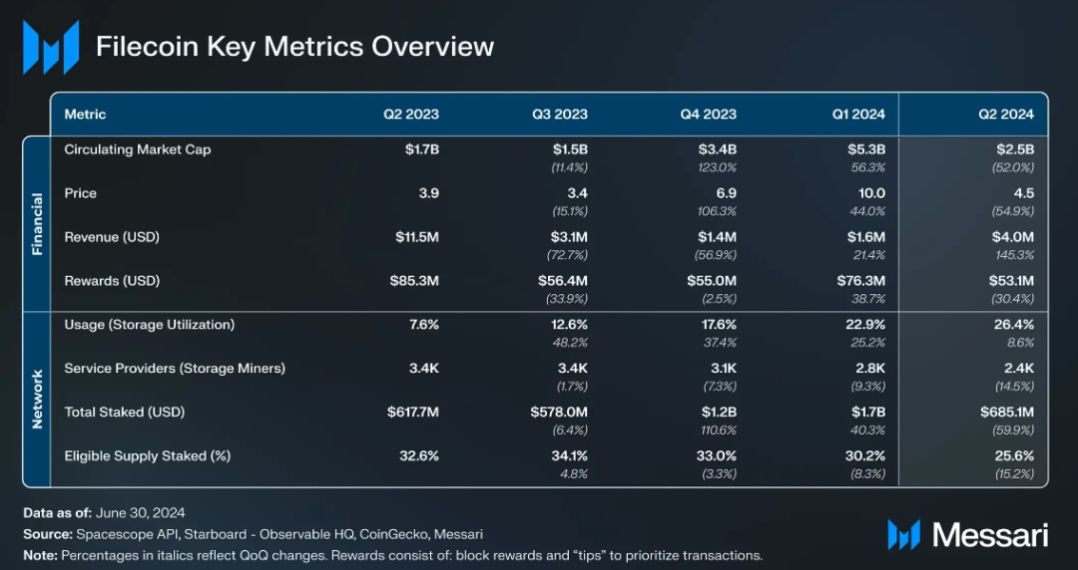Click the Source line listing Spacescope API
1078x570 pixels.
click(x=253, y=534)
